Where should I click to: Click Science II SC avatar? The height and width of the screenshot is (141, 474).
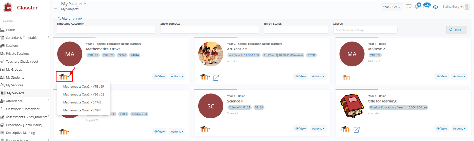click(211, 106)
